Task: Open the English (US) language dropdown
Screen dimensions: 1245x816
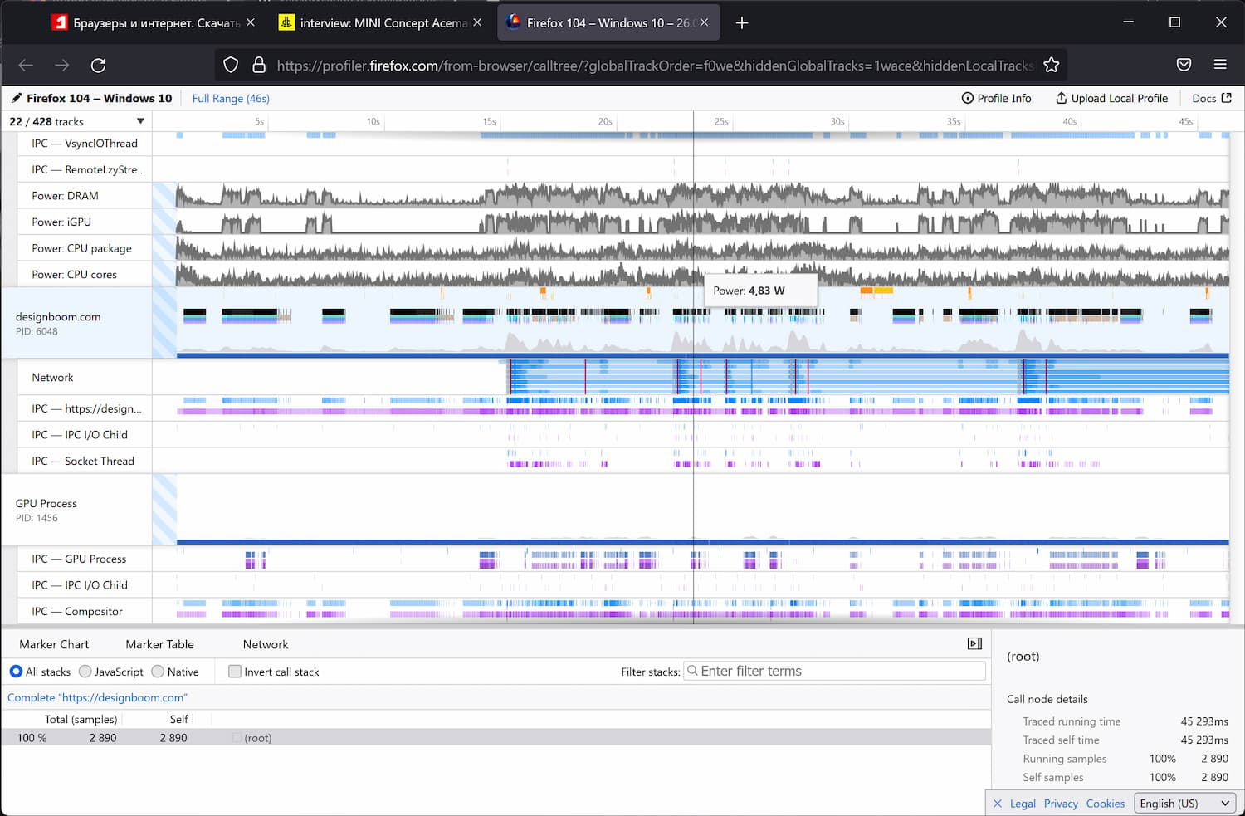Action: pyautogui.click(x=1184, y=803)
